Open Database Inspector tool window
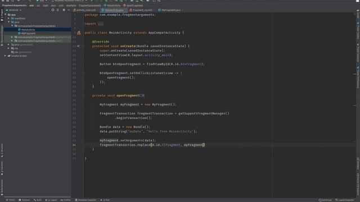360x202 pixels. [85, 200]
